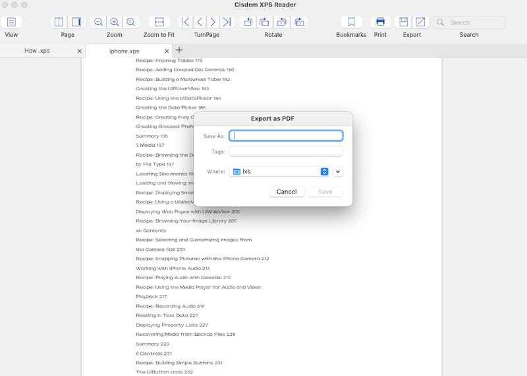The width and height of the screenshot is (527, 376).
Task: Click 'Recipe: Browsing Your Image Library 206'
Action: click(x=186, y=221)
